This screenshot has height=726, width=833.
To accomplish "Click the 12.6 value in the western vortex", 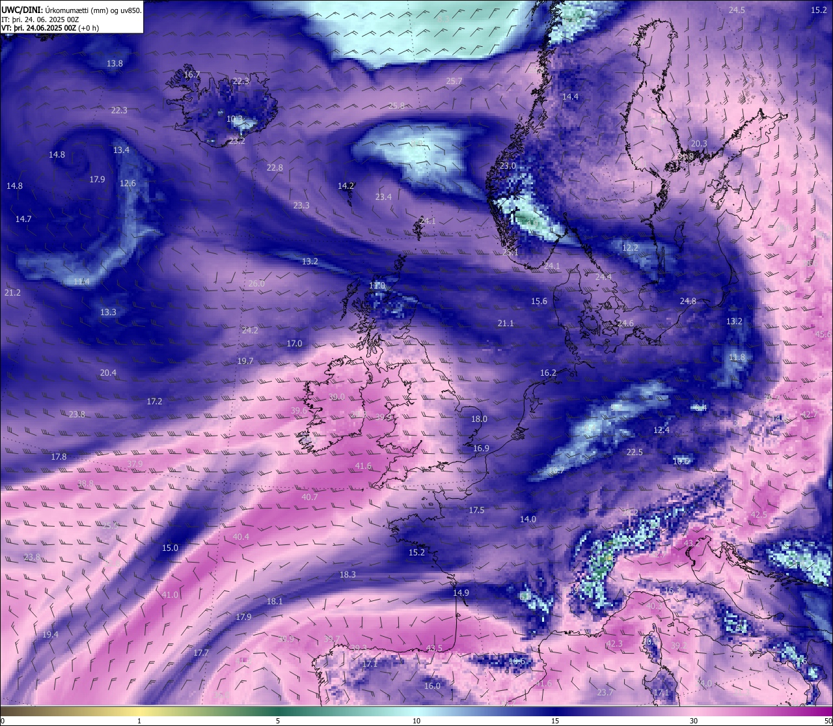I will coord(128,183).
